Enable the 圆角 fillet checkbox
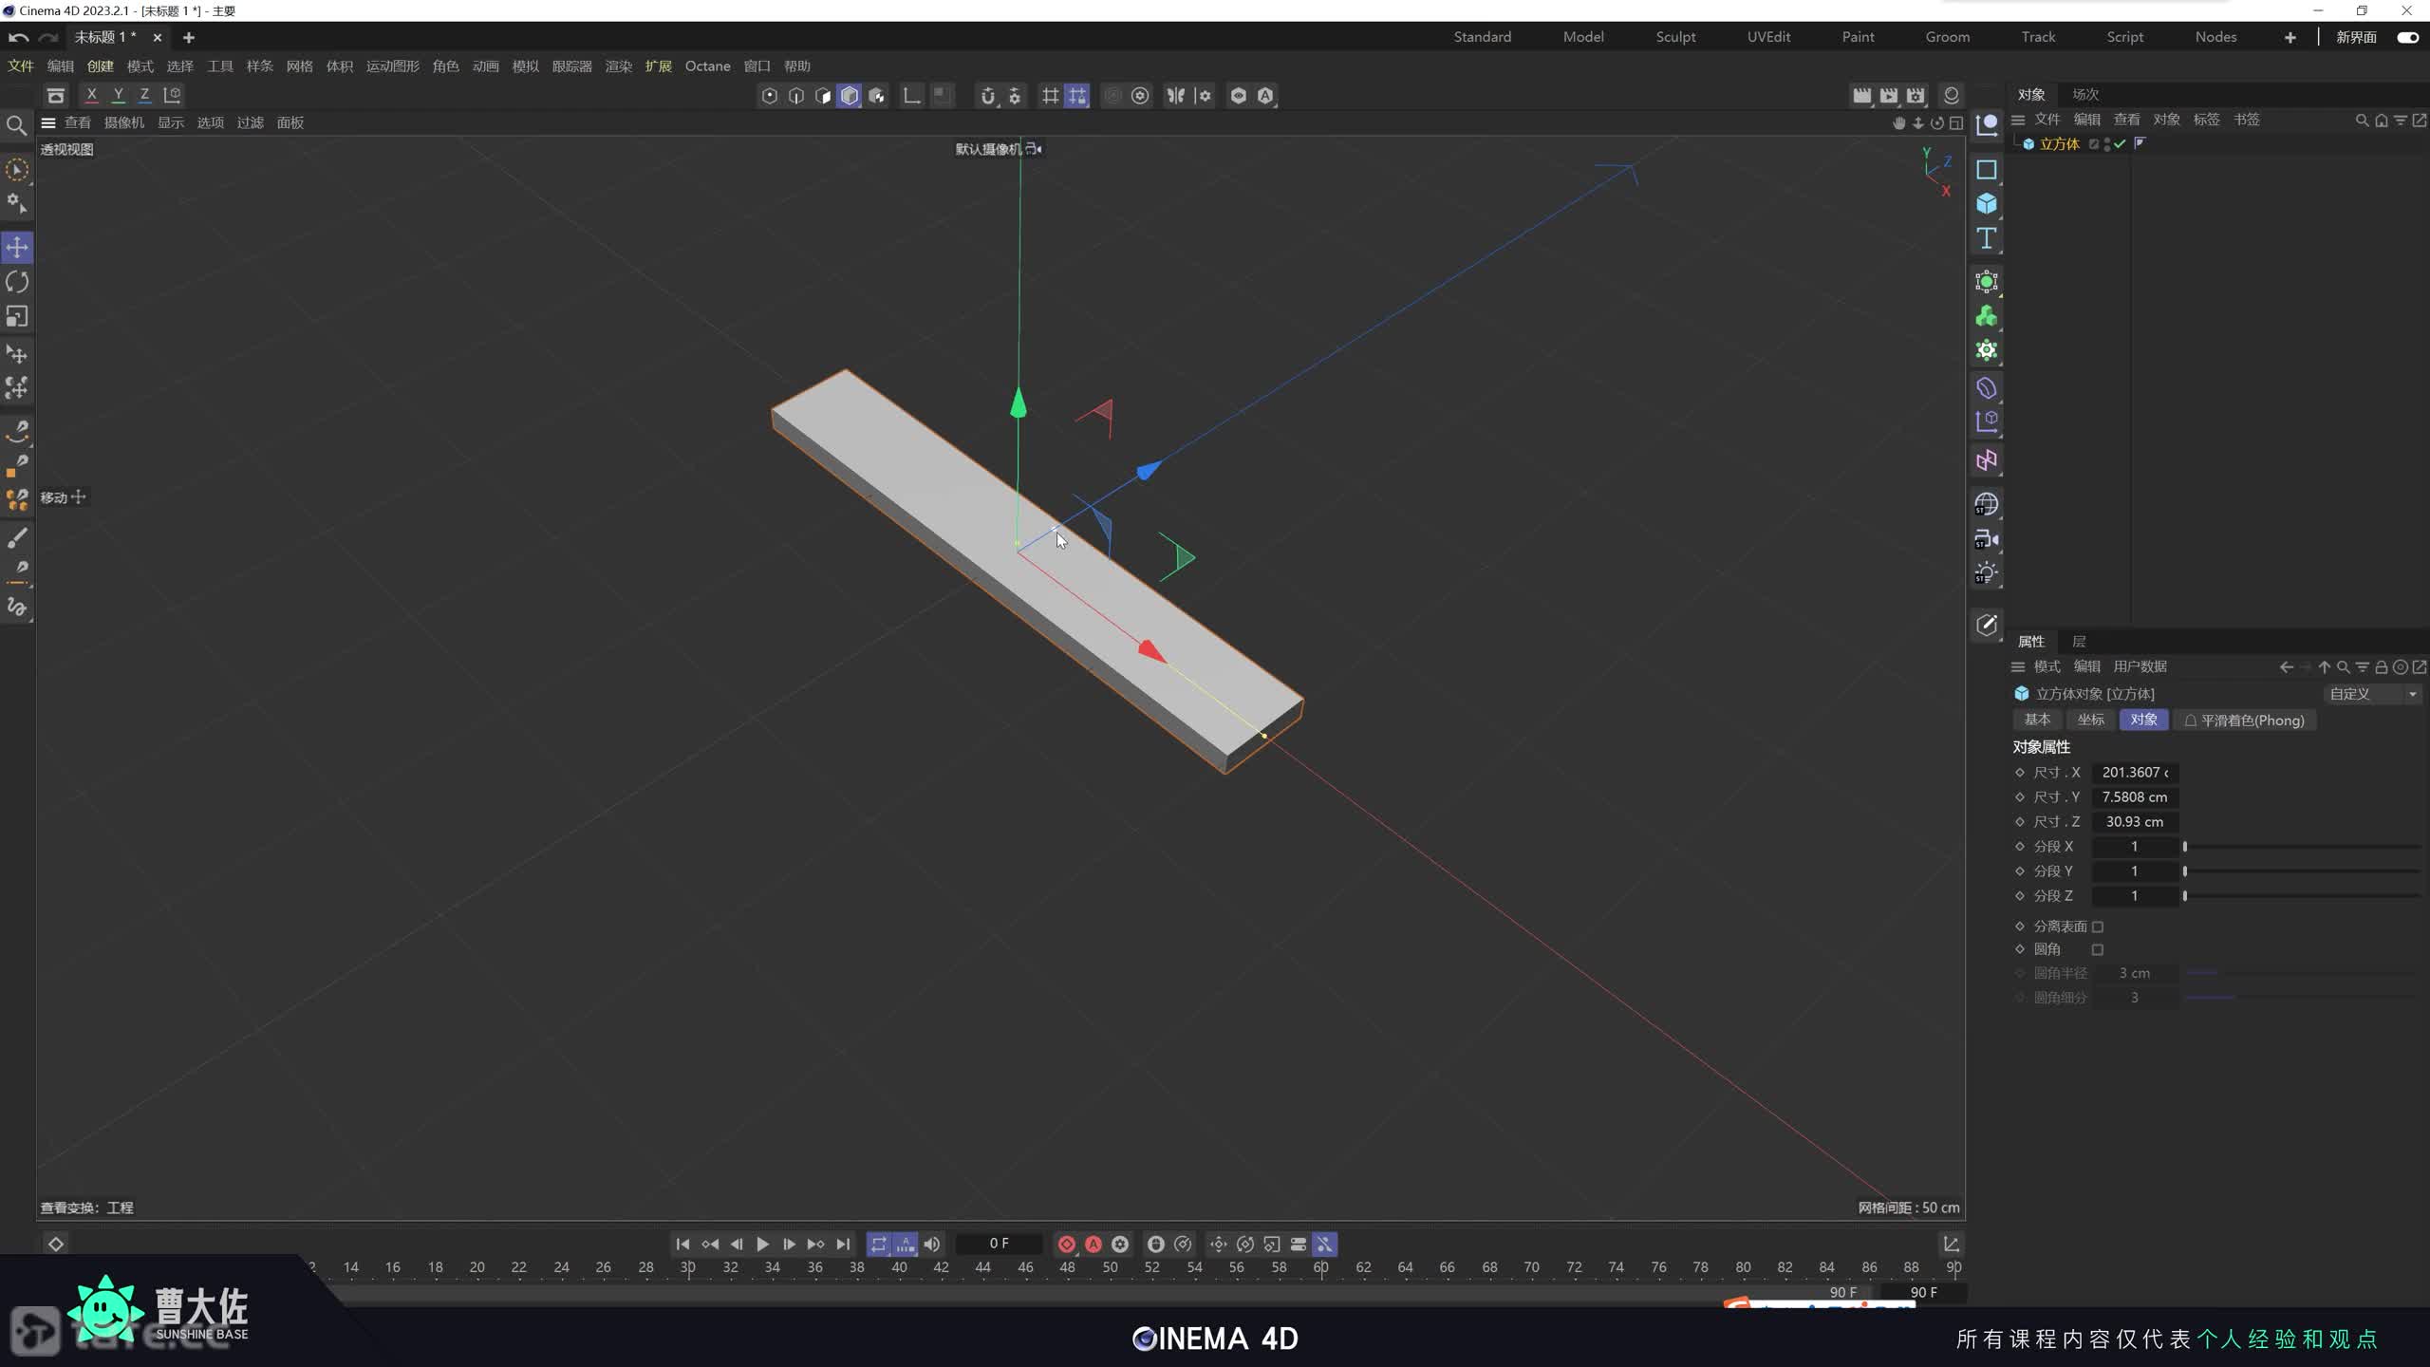Viewport: 2430px width, 1367px height. coord(2098,949)
